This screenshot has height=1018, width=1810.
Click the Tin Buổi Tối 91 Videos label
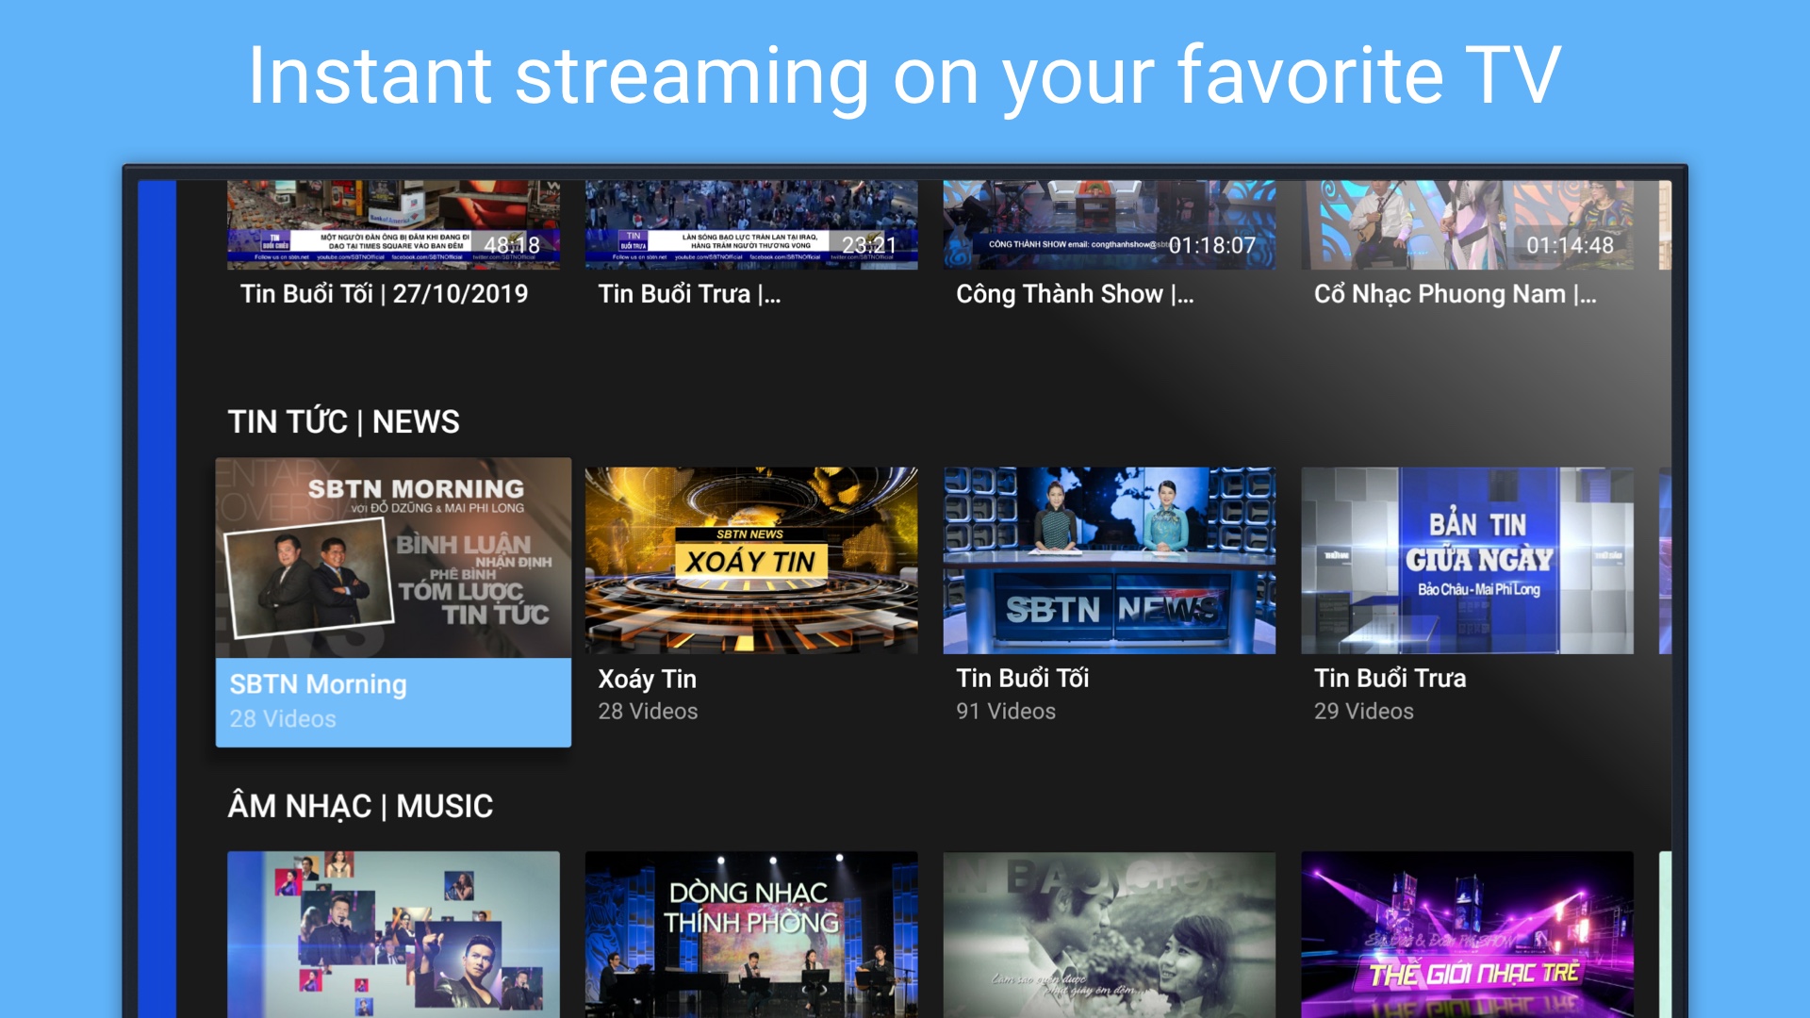tap(1005, 712)
